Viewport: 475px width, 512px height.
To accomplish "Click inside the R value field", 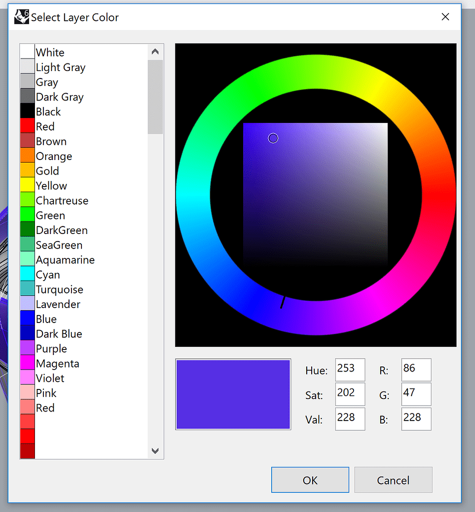I will point(416,369).
